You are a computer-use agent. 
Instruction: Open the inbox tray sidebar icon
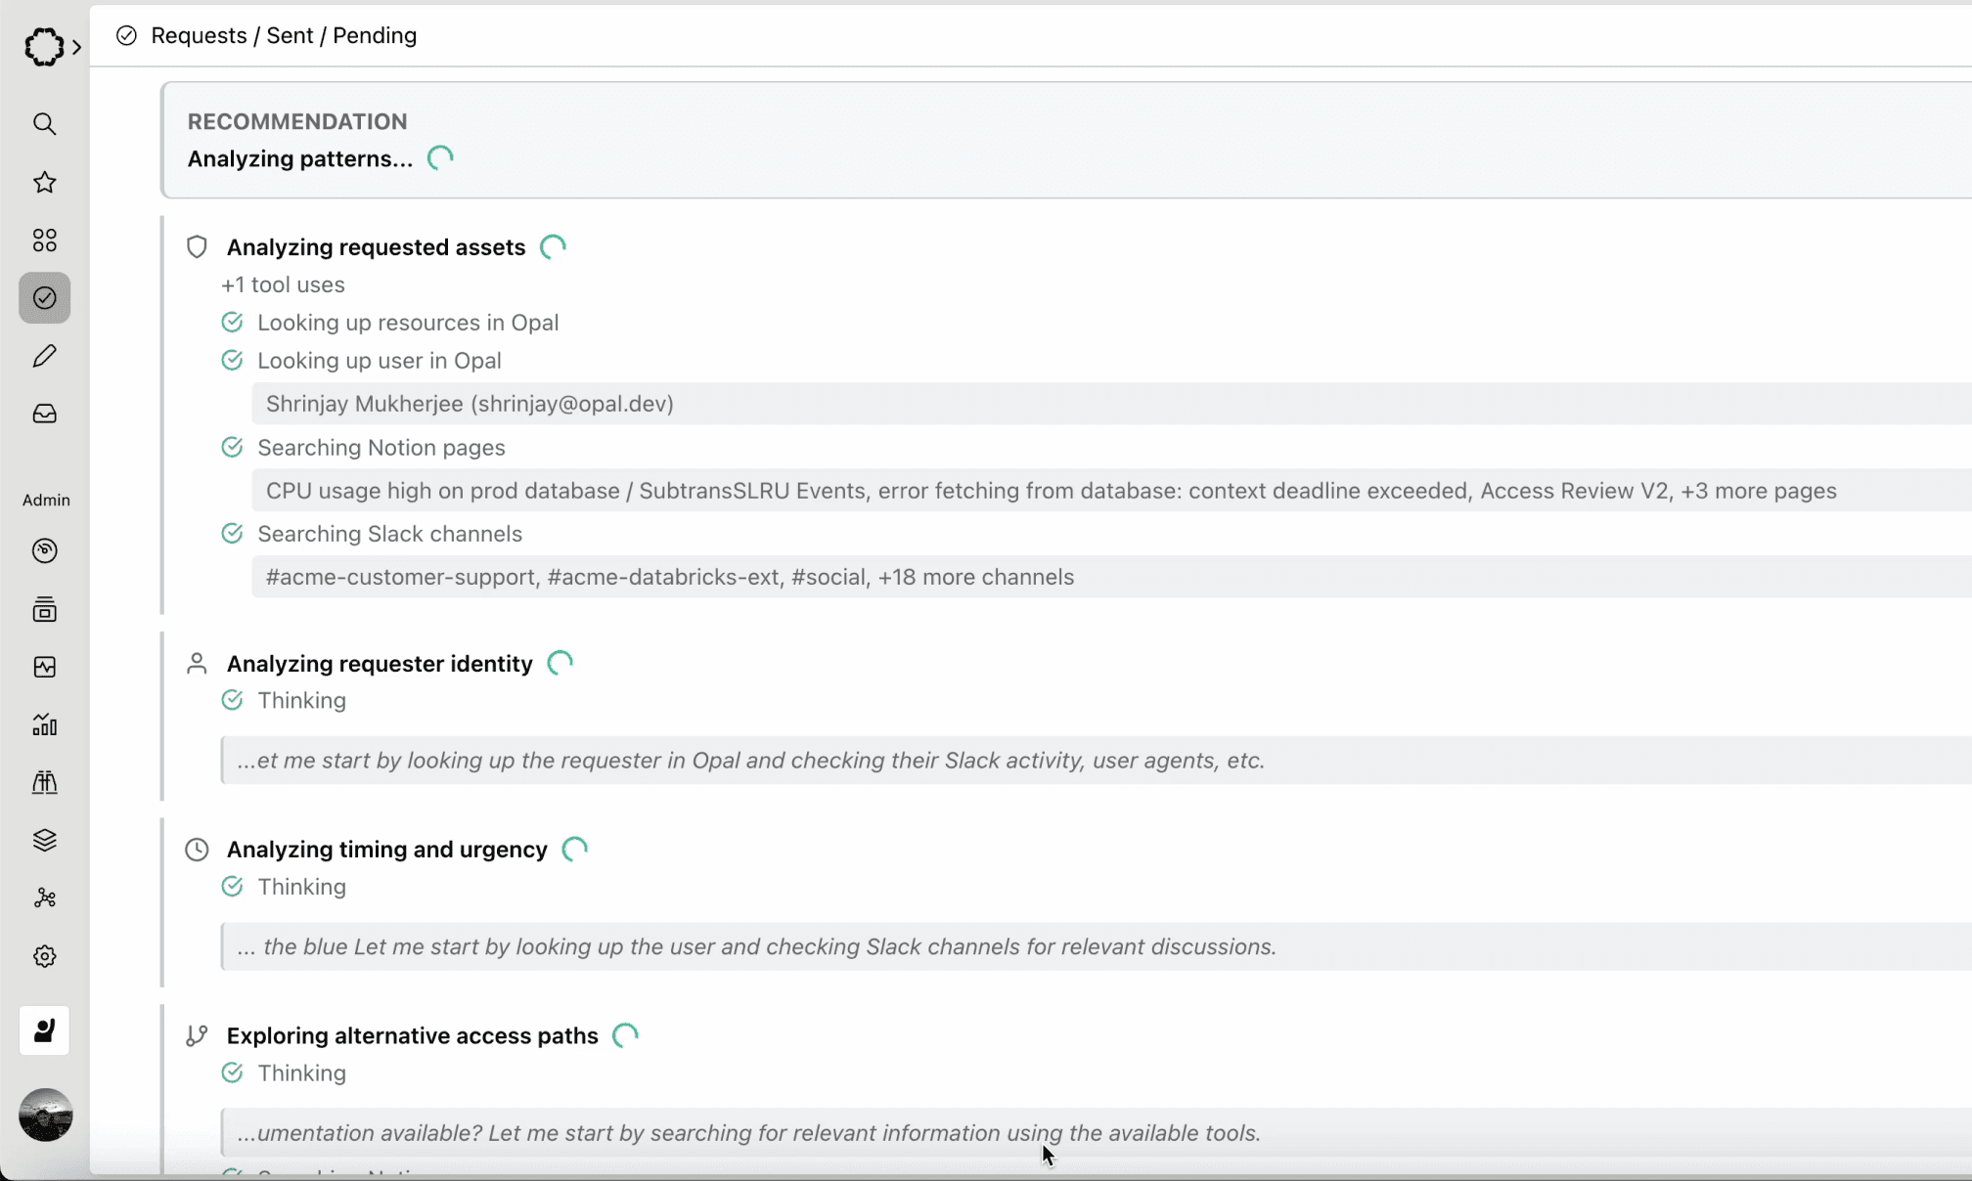point(44,414)
